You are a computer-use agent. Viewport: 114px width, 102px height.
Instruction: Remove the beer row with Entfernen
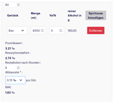pyautogui.click(x=96, y=31)
